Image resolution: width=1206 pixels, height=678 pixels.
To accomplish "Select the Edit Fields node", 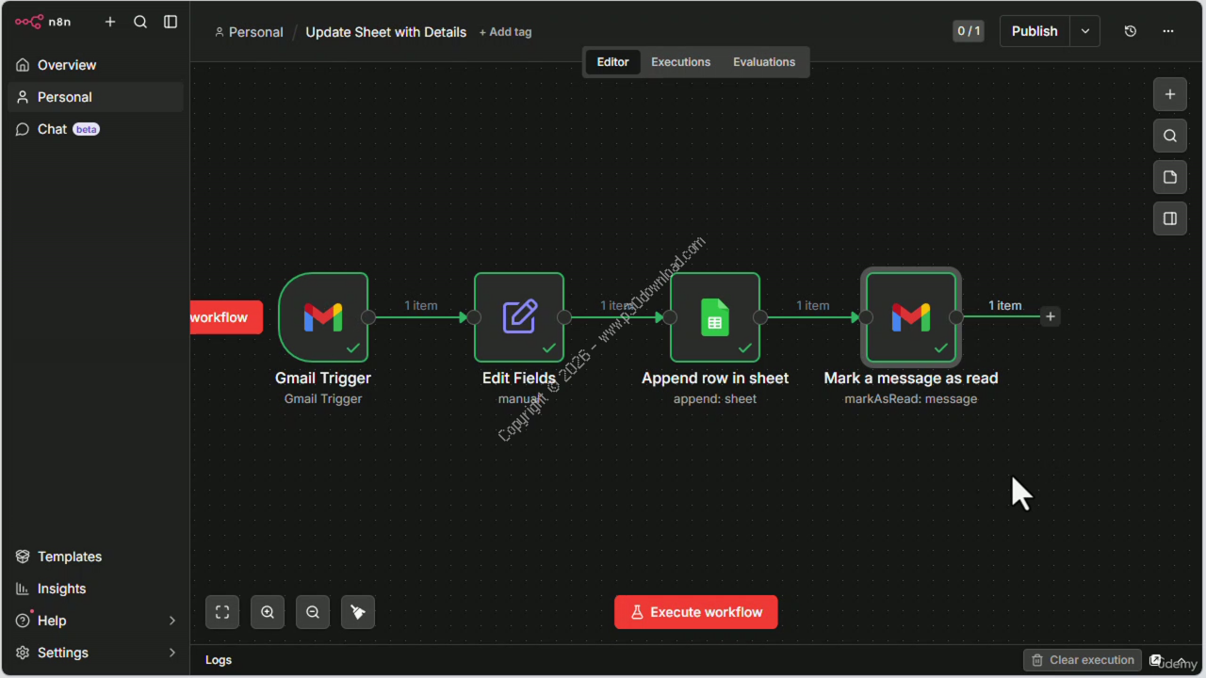I will pos(519,317).
